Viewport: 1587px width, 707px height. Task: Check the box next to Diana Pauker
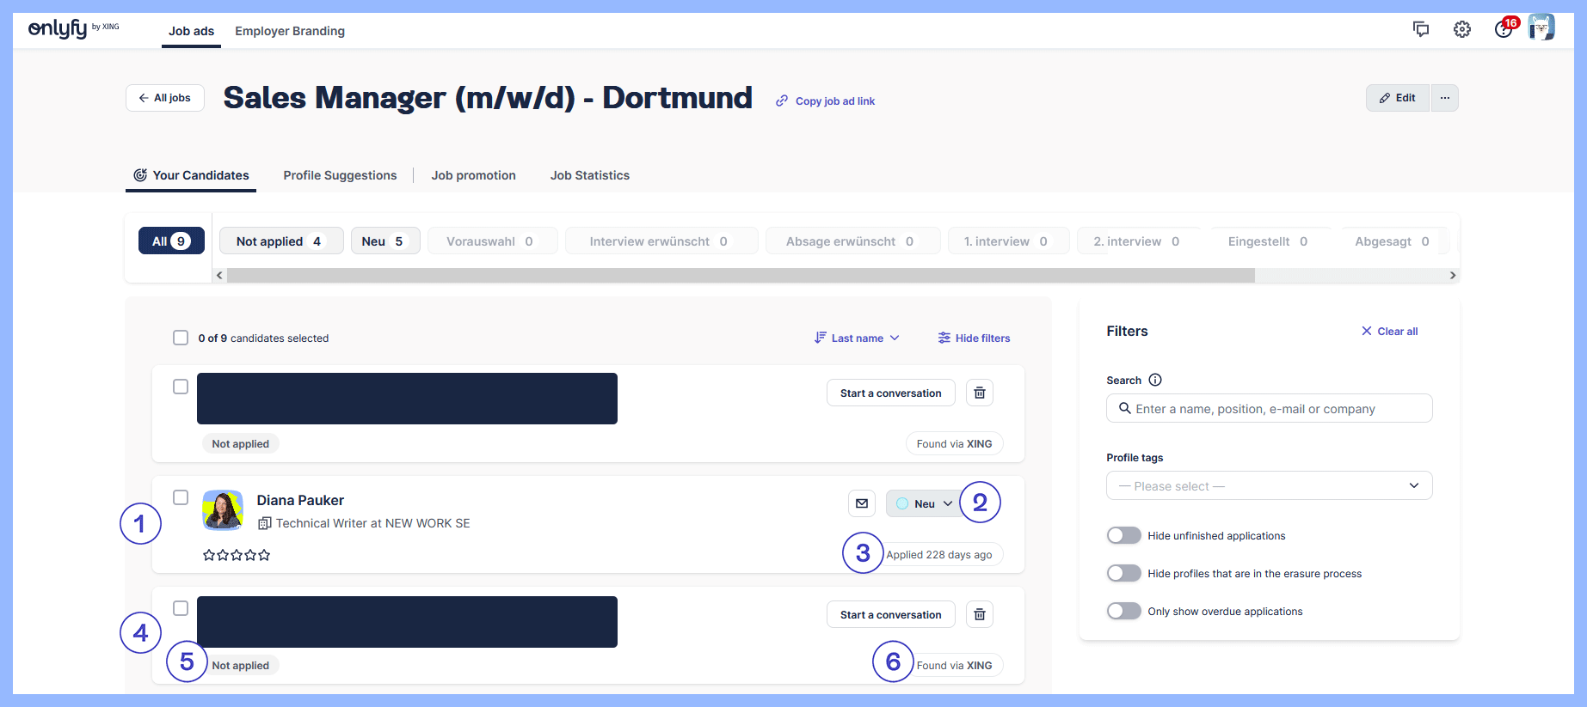coord(181,497)
